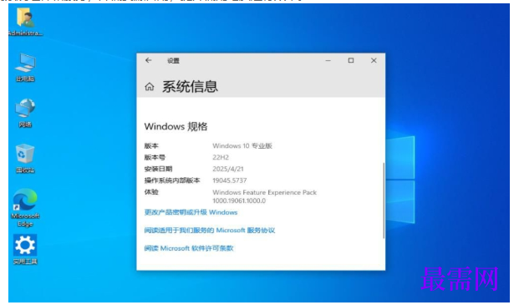
Task: Select the OS build value 19045.5737
Action: (230, 180)
